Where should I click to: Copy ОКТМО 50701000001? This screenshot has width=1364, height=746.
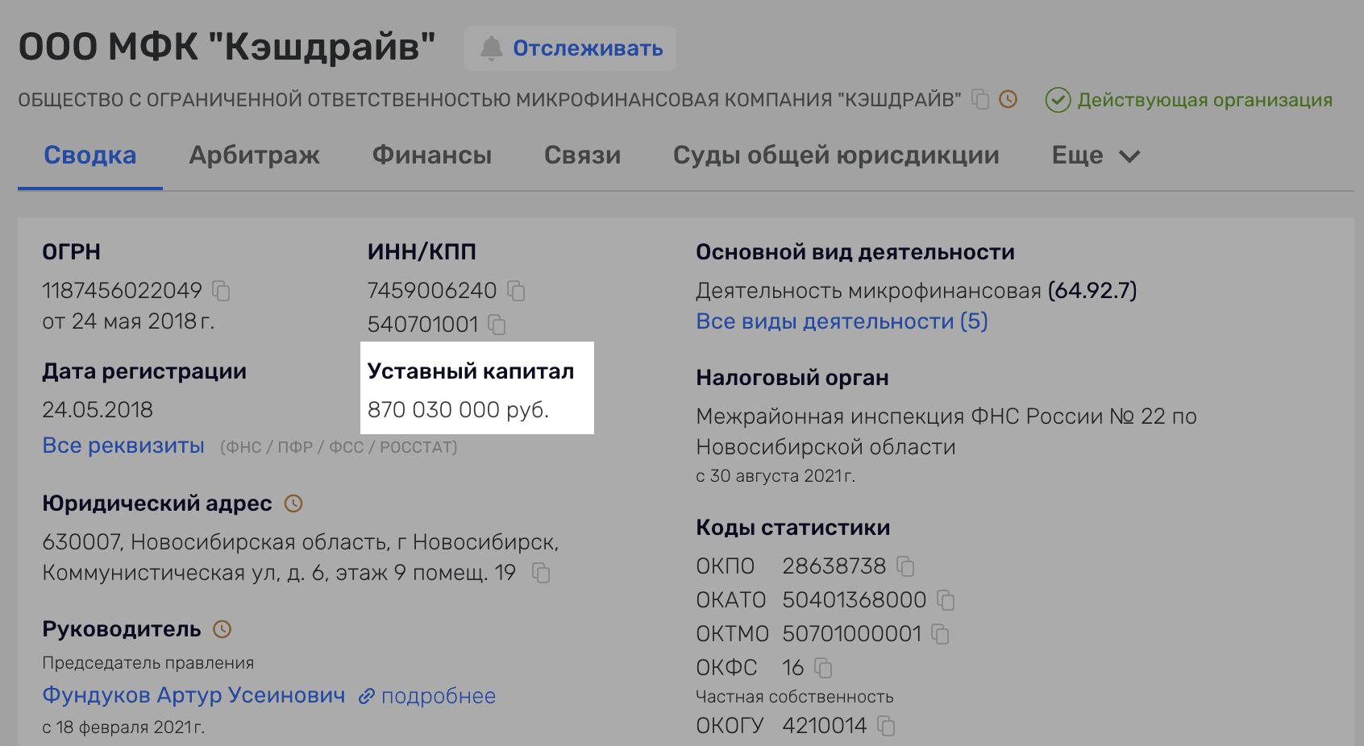coord(940,634)
